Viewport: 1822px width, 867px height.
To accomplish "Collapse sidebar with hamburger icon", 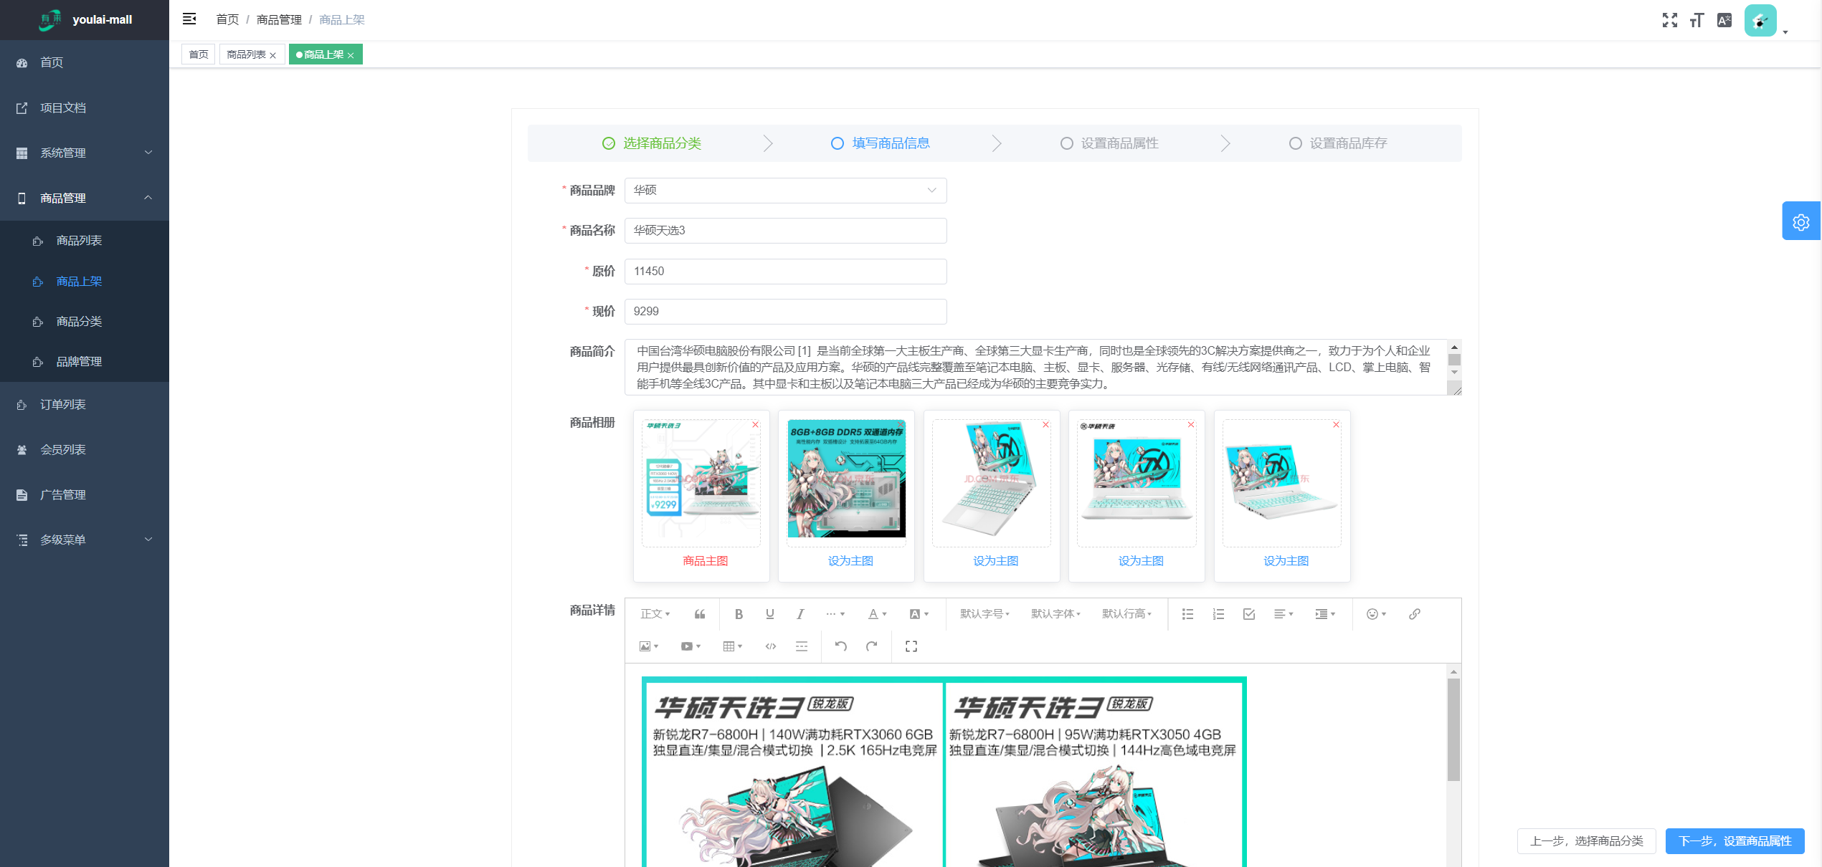I will click(x=189, y=19).
